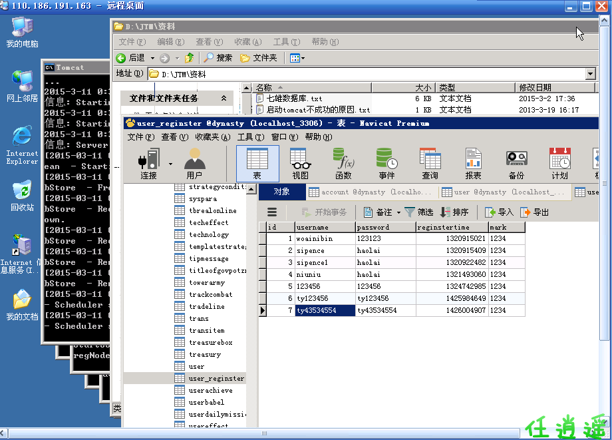Open the 报表 (Report) toolbar icon

click(473, 162)
